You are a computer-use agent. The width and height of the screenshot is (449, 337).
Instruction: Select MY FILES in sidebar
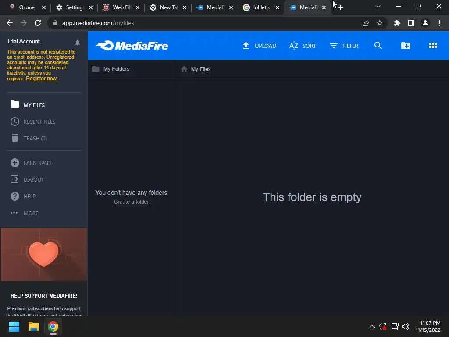tap(28, 105)
